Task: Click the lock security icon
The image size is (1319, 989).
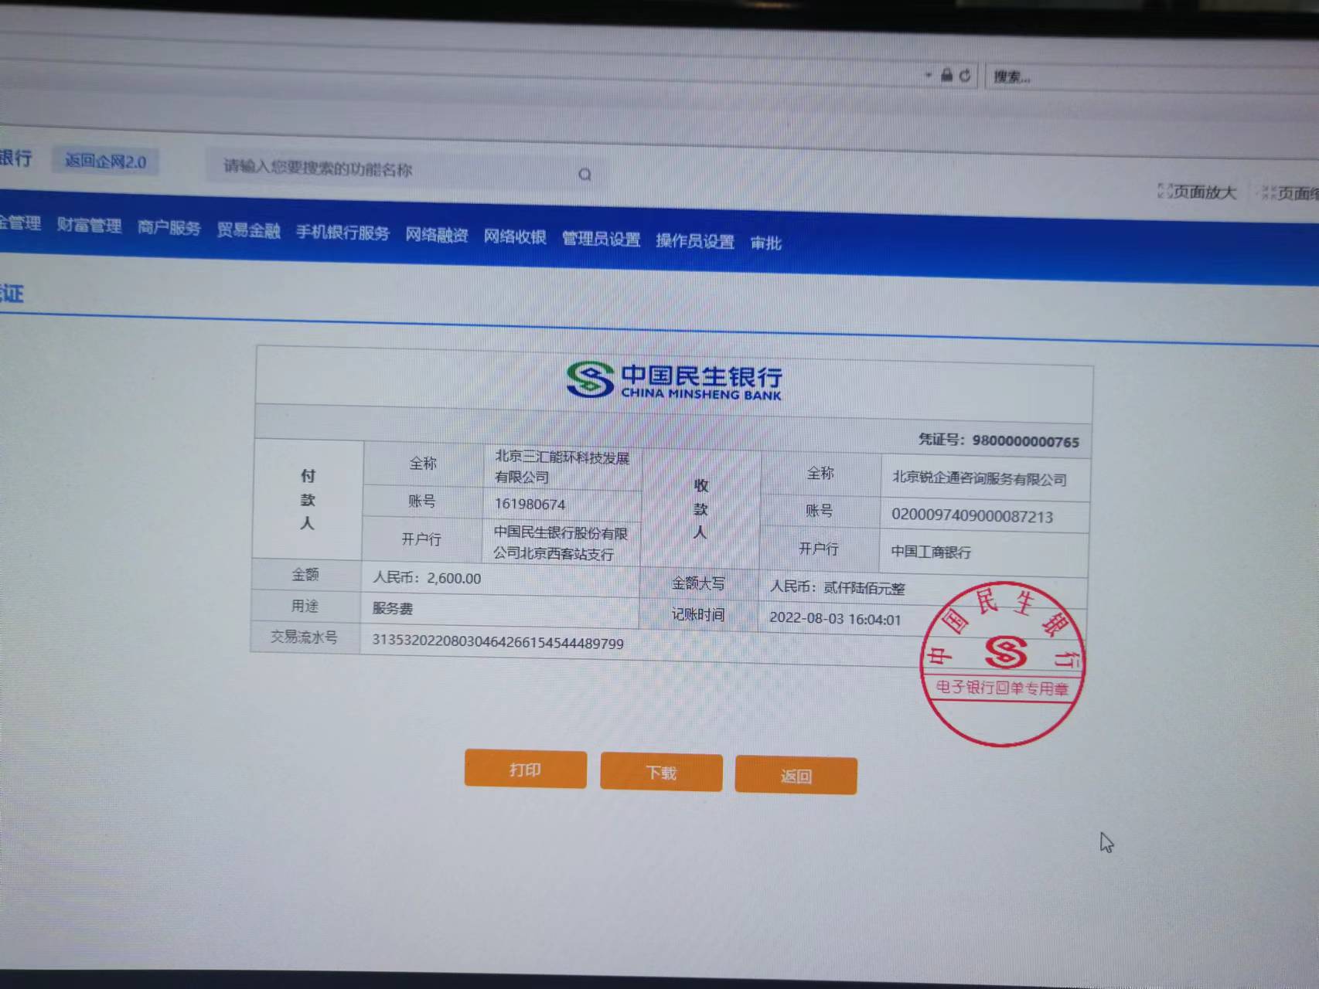Action: (x=946, y=75)
